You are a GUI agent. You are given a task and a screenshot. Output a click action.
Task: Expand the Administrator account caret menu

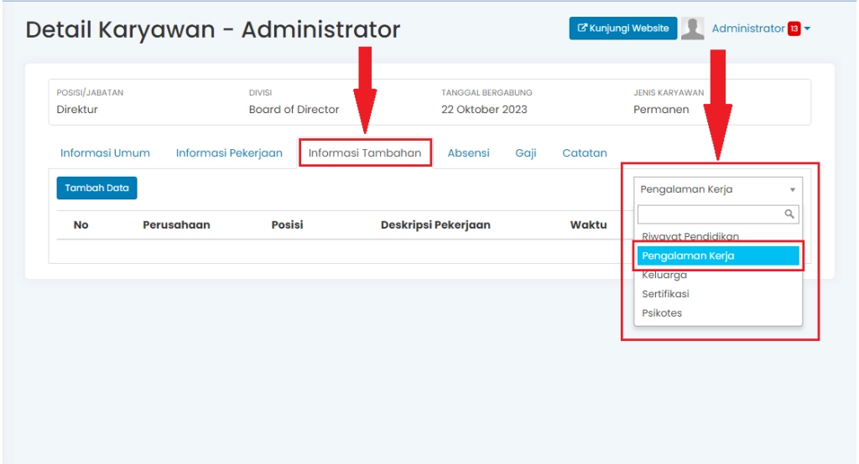(x=807, y=28)
